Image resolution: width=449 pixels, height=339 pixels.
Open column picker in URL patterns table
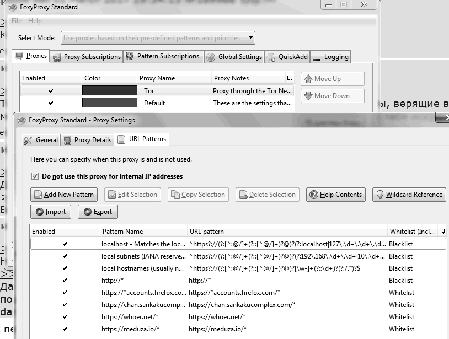[x=442, y=231]
